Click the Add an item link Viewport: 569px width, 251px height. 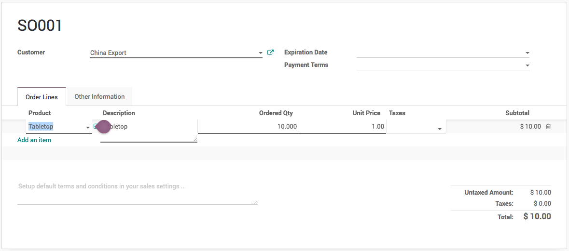click(34, 140)
